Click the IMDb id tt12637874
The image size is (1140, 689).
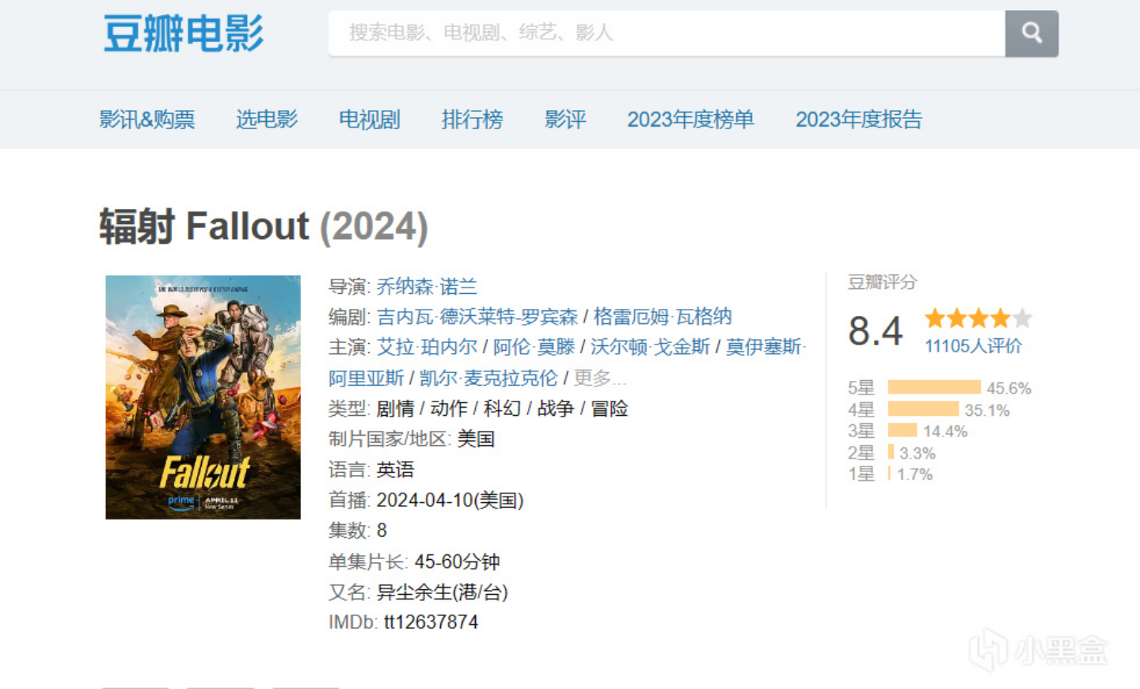point(431,622)
